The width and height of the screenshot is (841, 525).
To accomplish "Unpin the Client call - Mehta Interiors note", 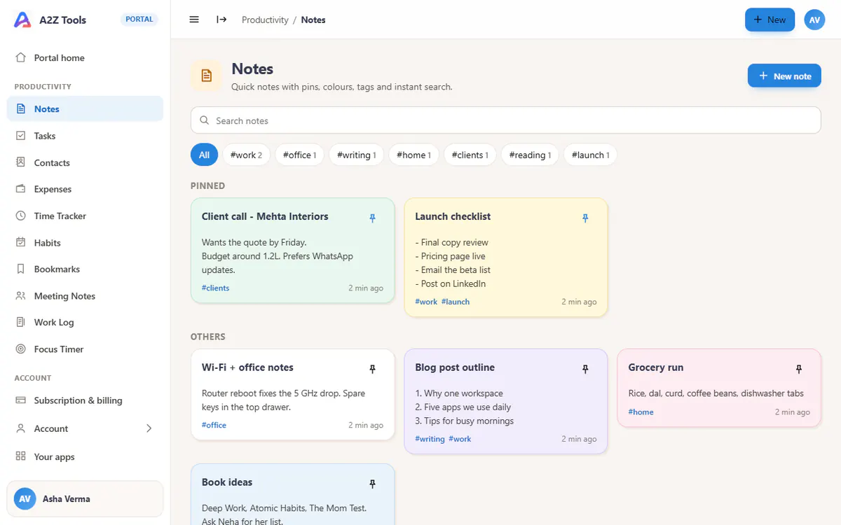I will tap(372, 218).
